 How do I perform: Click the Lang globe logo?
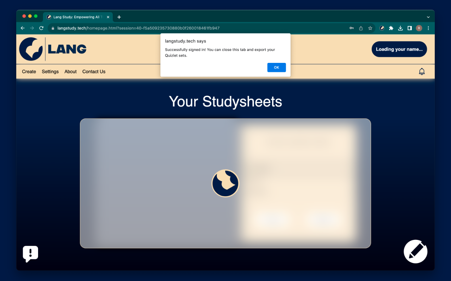(30, 49)
